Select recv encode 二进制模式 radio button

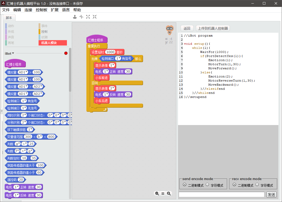[x=234, y=185]
